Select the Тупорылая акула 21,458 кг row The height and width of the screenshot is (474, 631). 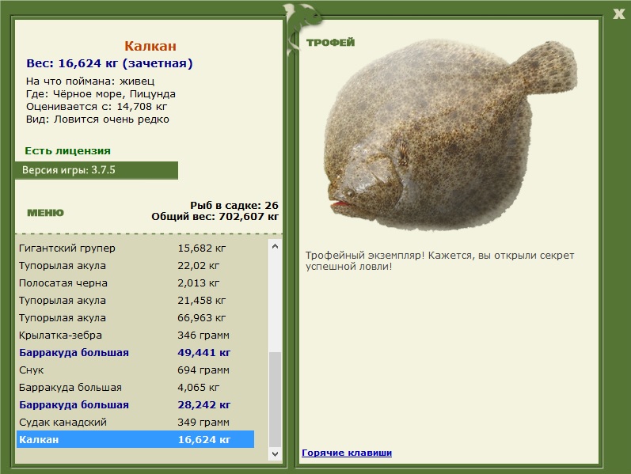pyautogui.click(x=135, y=300)
